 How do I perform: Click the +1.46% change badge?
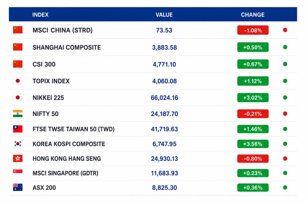(253, 129)
